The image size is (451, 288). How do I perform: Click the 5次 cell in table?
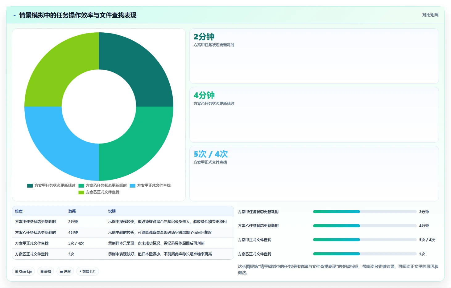pyautogui.click(x=71, y=254)
